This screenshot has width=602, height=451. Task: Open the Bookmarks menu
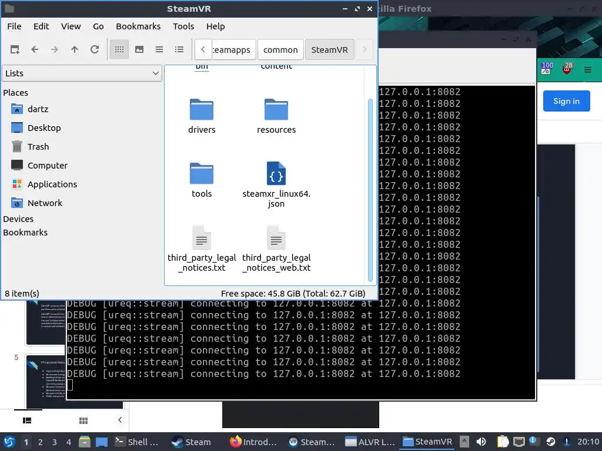click(138, 26)
